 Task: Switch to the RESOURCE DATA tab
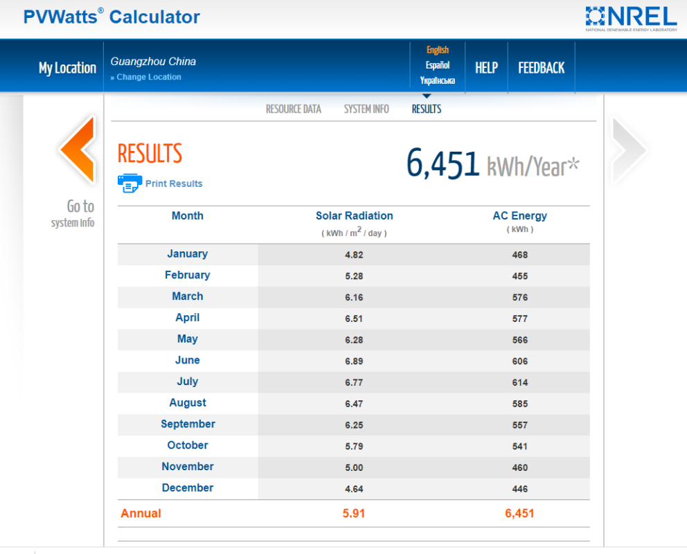(293, 109)
